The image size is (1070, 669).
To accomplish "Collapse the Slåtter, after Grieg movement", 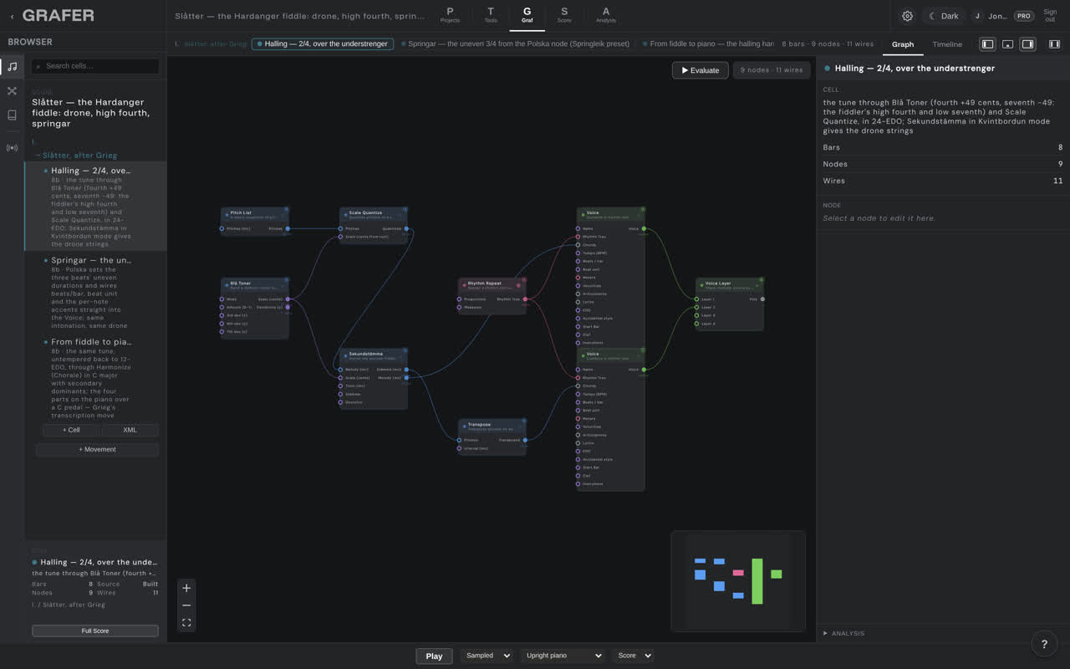I will (x=76, y=156).
